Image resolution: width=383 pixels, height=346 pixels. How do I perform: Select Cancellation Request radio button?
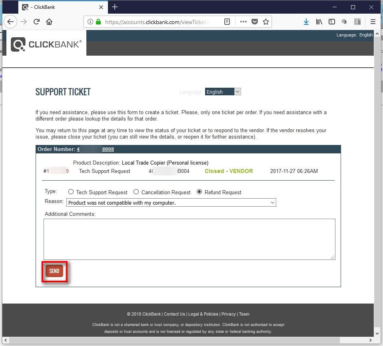pos(136,192)
